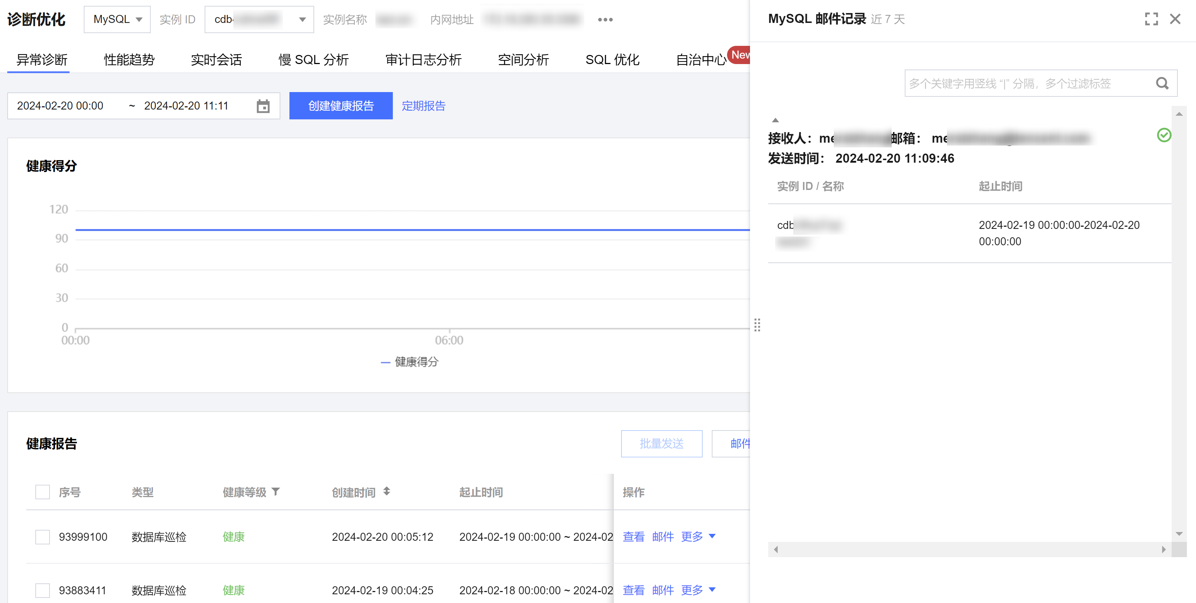Expand mail records panel to fullscreen
The width and height of the screenshot is (1196, 603).
click(x=1151, y=19)
